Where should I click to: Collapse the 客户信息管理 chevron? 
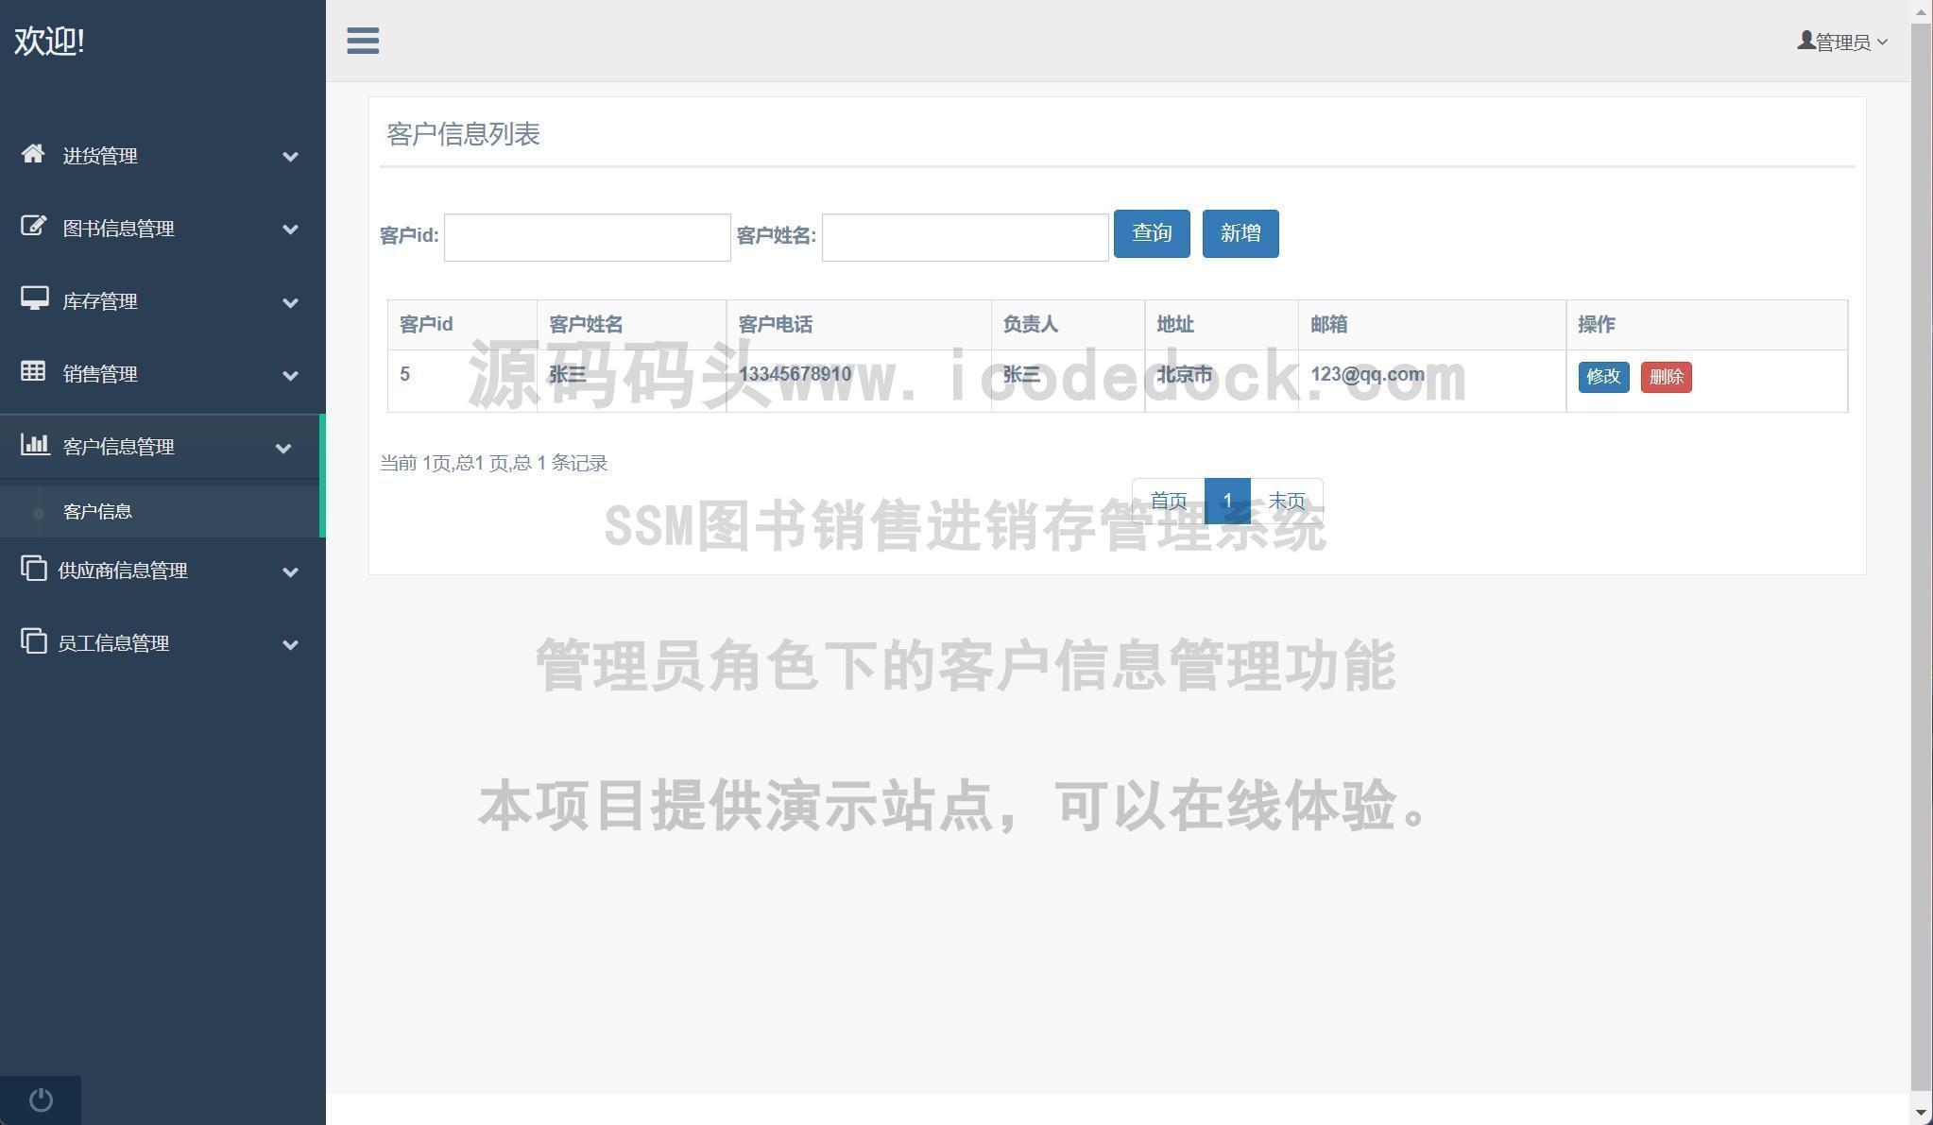pos(282,448)
